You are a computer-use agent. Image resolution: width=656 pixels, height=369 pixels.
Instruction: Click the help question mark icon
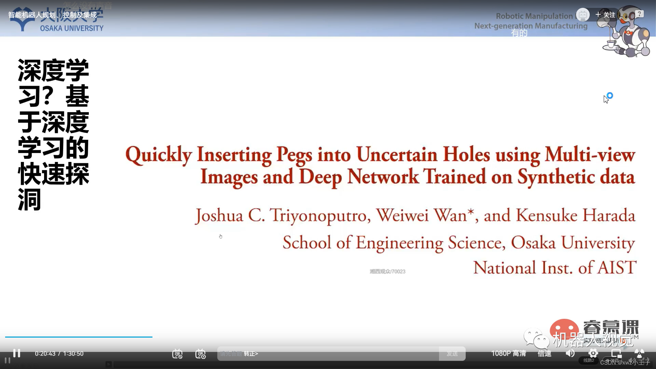point(639,14)
